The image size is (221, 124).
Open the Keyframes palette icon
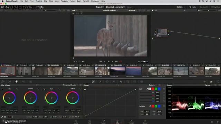[x=204, y=82]
